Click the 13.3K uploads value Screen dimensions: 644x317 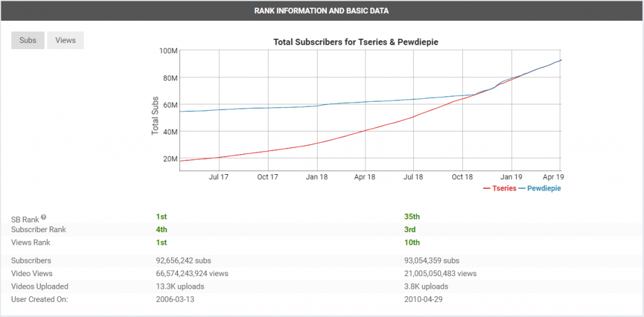coord(180,286)
